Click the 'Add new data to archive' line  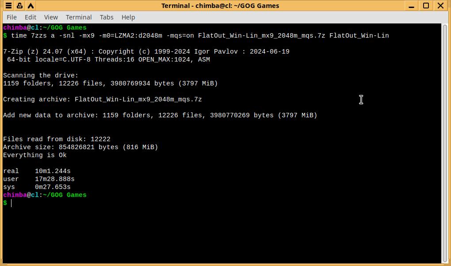[x=160, y=115]
